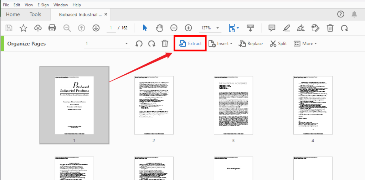365x180 pixels.
Task: Open the File menu
Action: pos(6,5)
